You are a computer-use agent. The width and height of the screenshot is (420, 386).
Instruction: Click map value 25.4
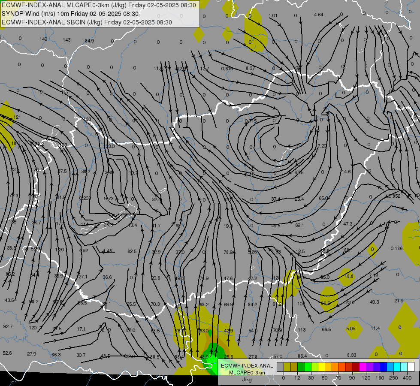tap(299, 199)
